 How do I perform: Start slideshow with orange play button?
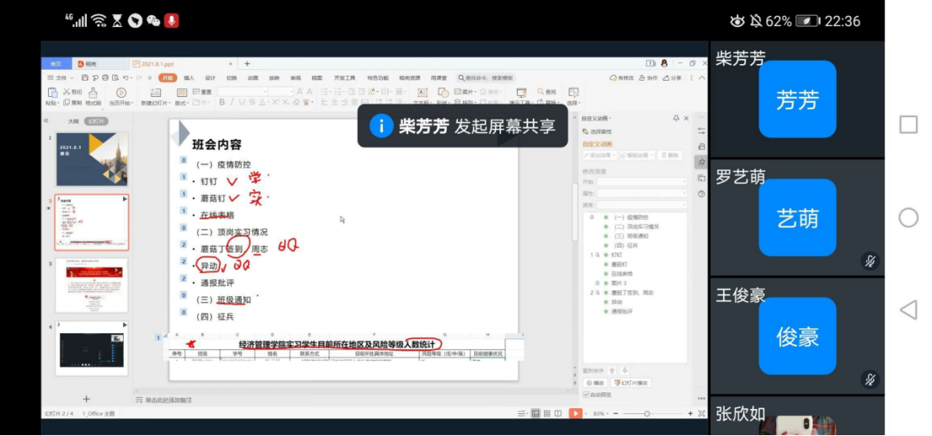(x=575, y=413)
